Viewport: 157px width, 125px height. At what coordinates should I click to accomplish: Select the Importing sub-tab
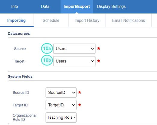point(17,20)
